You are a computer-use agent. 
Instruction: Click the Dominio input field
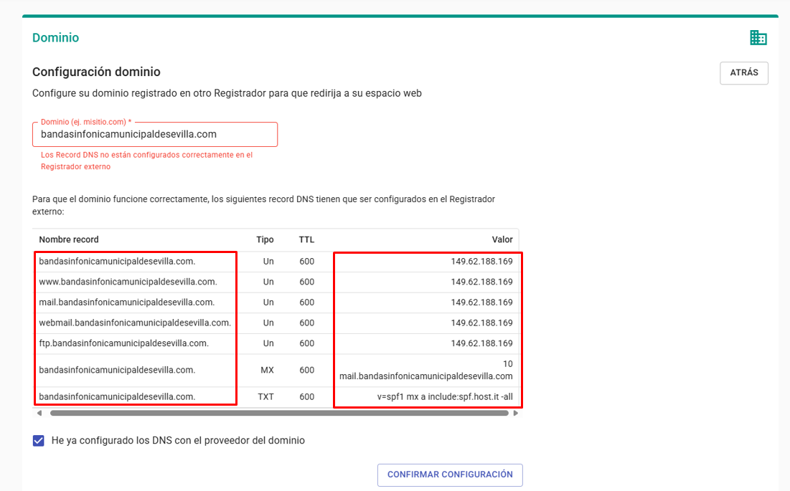[x=155, y=134]
